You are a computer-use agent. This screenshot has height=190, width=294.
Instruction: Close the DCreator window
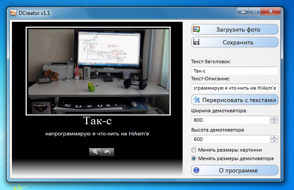click(x=272, y=13)
